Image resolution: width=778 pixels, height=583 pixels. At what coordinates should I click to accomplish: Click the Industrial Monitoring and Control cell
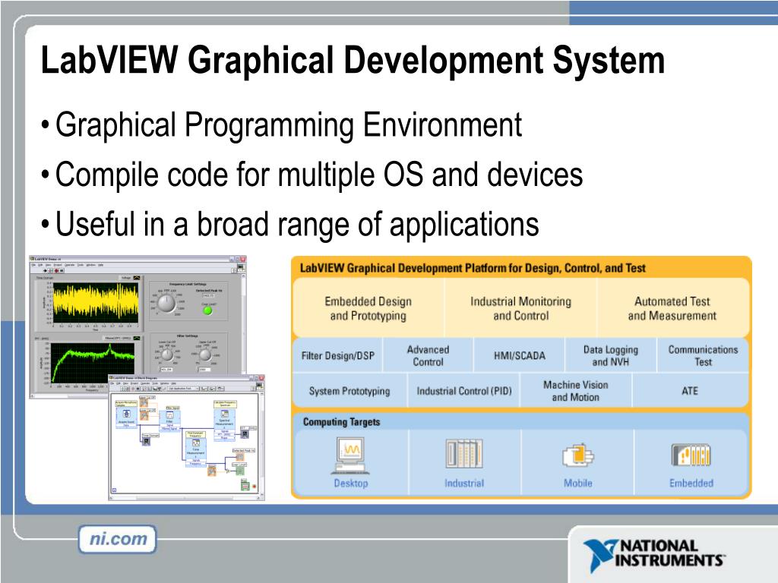coord(520,308)
